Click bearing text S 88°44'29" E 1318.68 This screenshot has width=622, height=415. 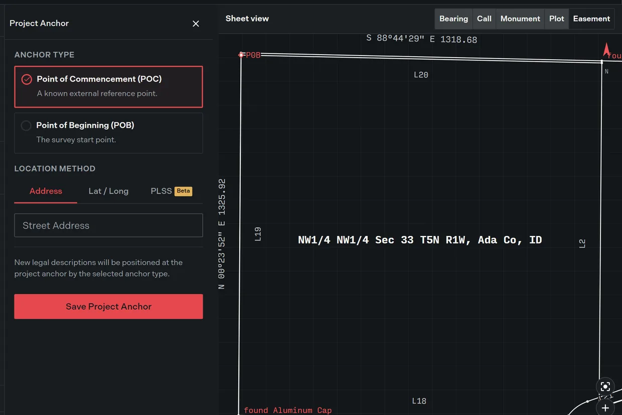click(x=421, y=39)
